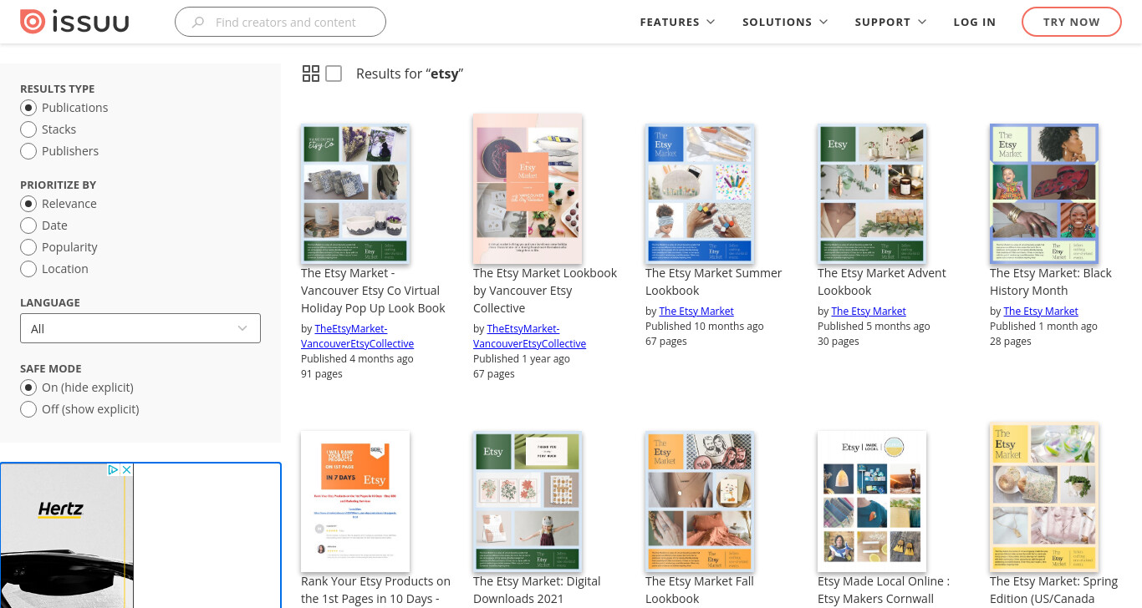Screen dimensions: 1142x608
Task: Turn safe mode On (hide explicit)
Action: [x=77, y=388]
